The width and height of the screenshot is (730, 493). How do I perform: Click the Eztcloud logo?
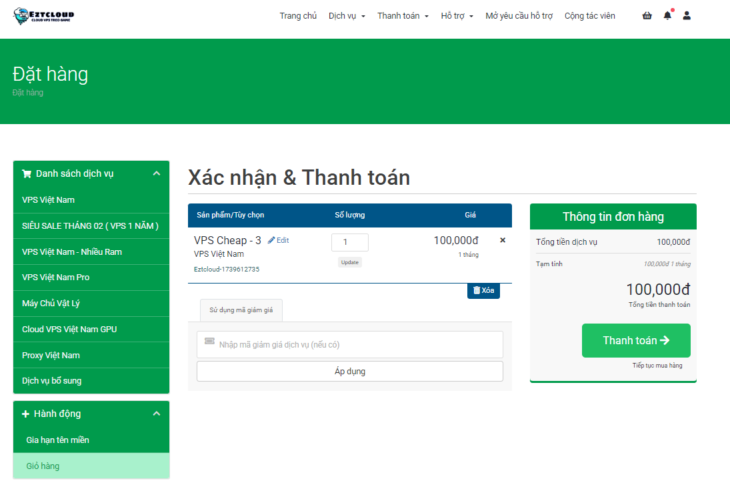click(x=44, y=16)
